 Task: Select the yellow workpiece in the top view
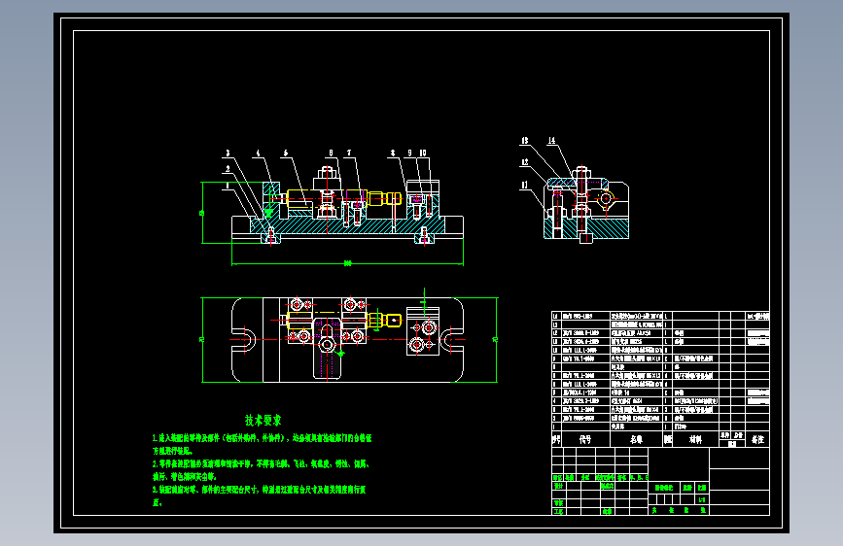[344, 321]
